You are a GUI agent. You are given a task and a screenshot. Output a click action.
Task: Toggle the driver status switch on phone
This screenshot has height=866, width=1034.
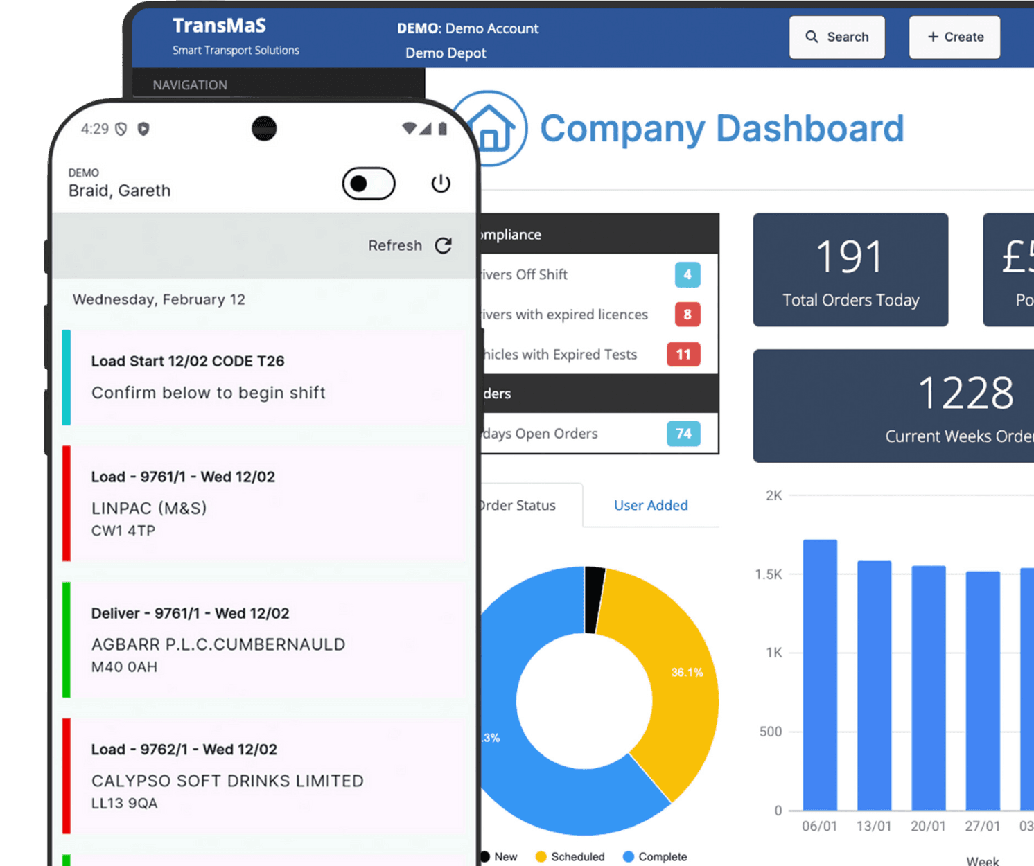click(369, 184)
